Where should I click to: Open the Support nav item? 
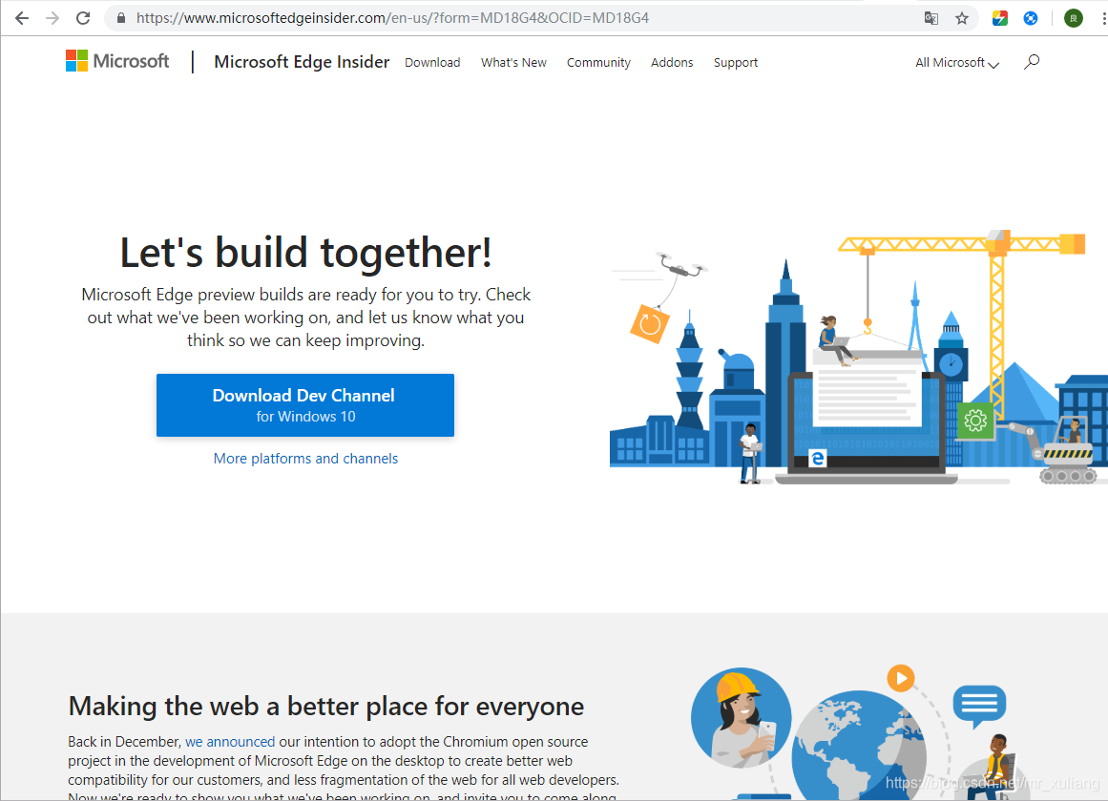pos(736,63)
